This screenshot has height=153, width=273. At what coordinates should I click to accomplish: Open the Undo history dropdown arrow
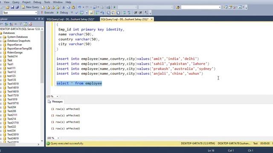pyautogui.click(x=83, y=7)
